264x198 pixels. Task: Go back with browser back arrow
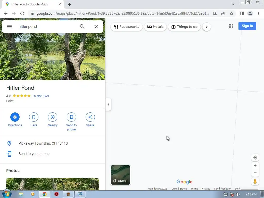point(6,13)
